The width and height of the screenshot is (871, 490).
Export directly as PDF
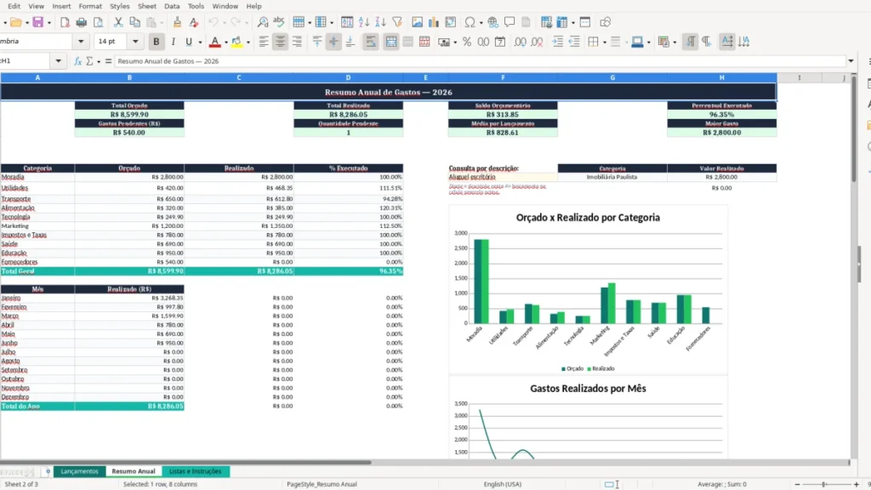(x=65, y=22)
